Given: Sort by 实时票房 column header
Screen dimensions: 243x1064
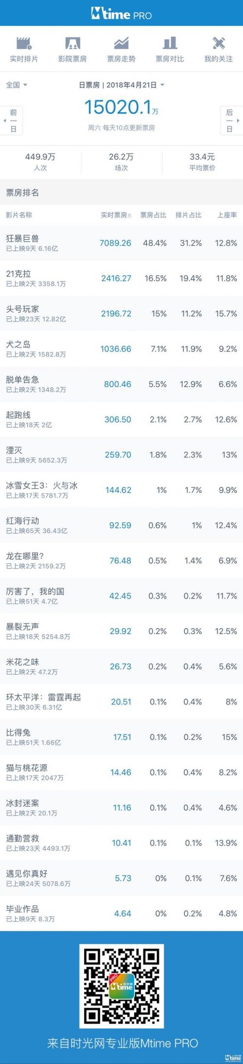Looking at the screenshot, I should click(116, 215).
